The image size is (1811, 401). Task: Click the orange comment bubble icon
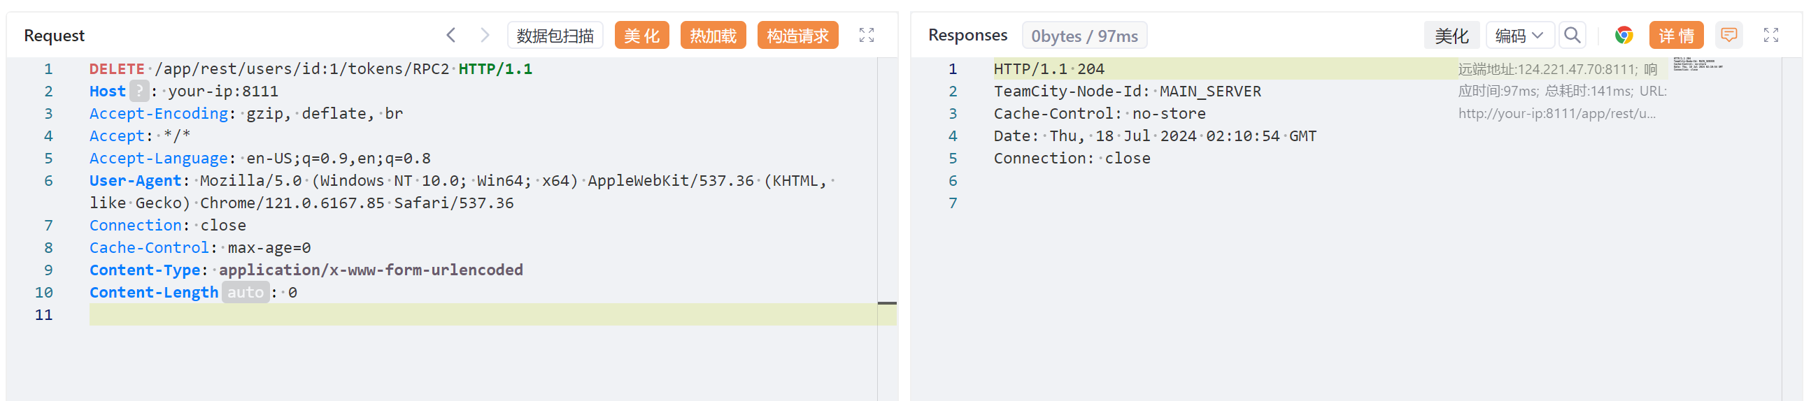[1728, 35]
